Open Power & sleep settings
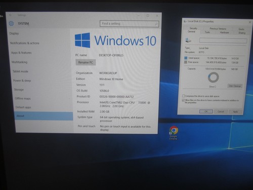253x190 pixels. 22,81
